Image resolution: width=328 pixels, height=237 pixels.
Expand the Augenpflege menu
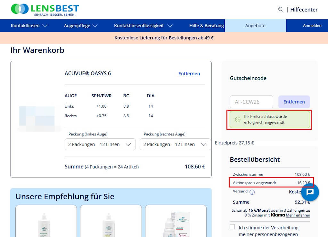pyautogui.click(x=81, y=26)
